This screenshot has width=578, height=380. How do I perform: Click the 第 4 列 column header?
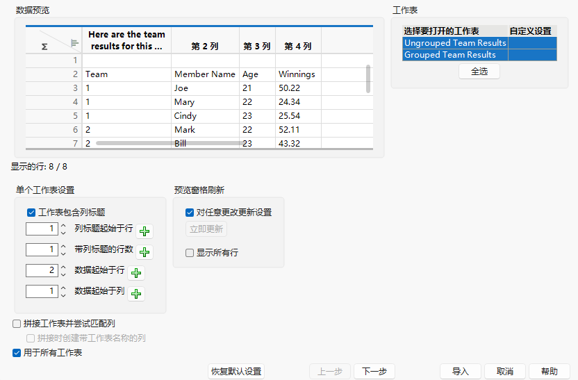tap(298, 40)
